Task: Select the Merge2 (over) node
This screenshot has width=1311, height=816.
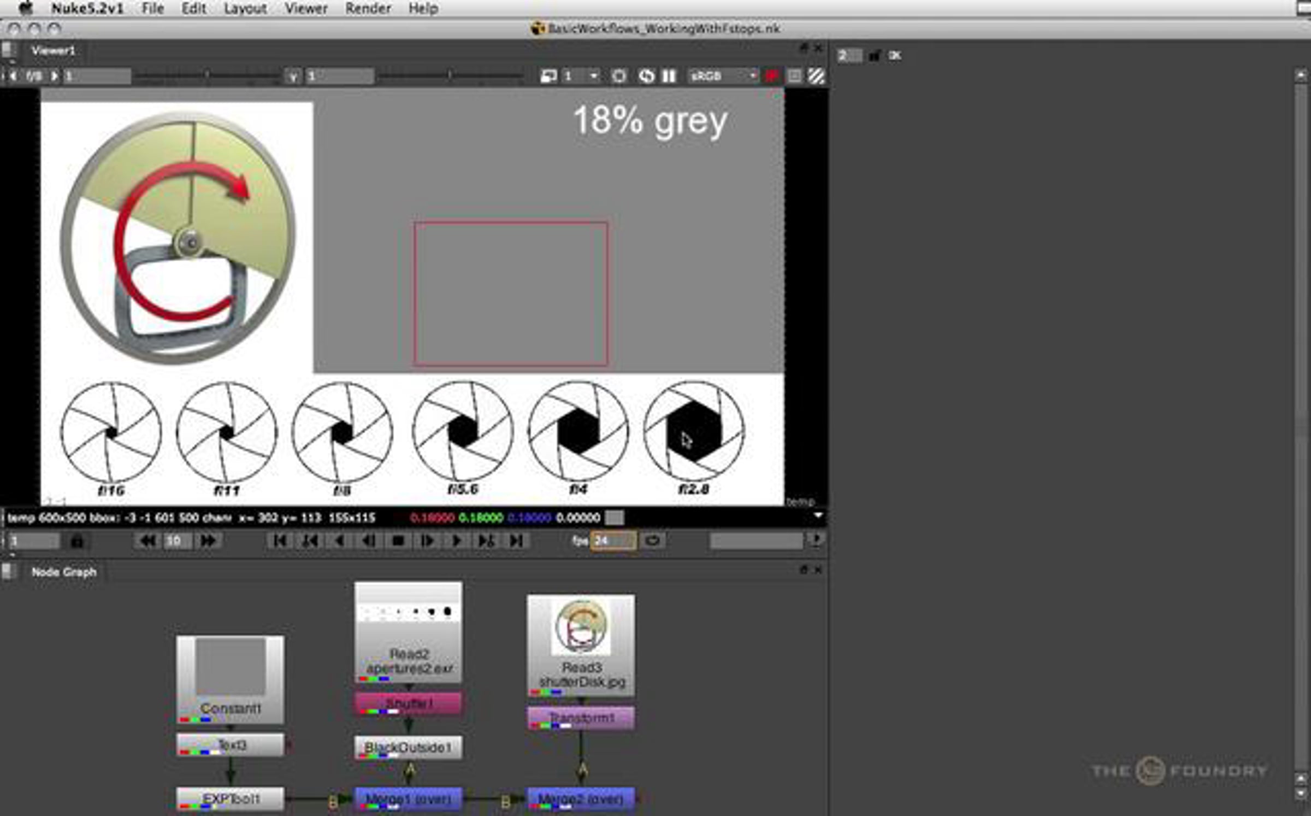Action: click(581, 799)
